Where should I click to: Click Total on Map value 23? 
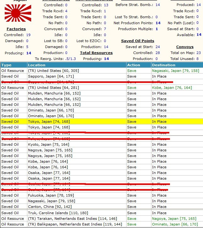pyautogui.click(x=199, y=53)
